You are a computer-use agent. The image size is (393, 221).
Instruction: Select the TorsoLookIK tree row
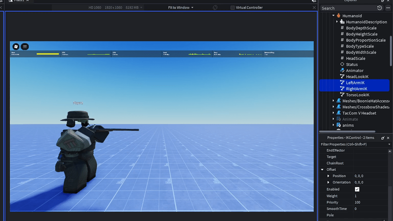(354, 95)
